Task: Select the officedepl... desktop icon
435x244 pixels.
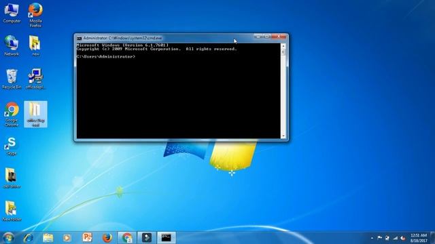Action: pos(35,79)
